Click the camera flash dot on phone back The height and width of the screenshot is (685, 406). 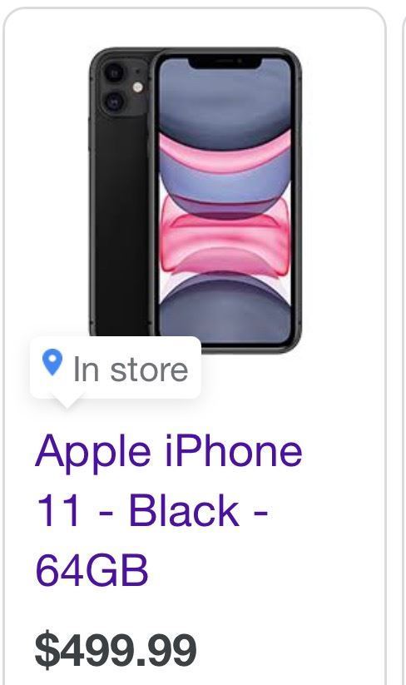coord(138,87)
